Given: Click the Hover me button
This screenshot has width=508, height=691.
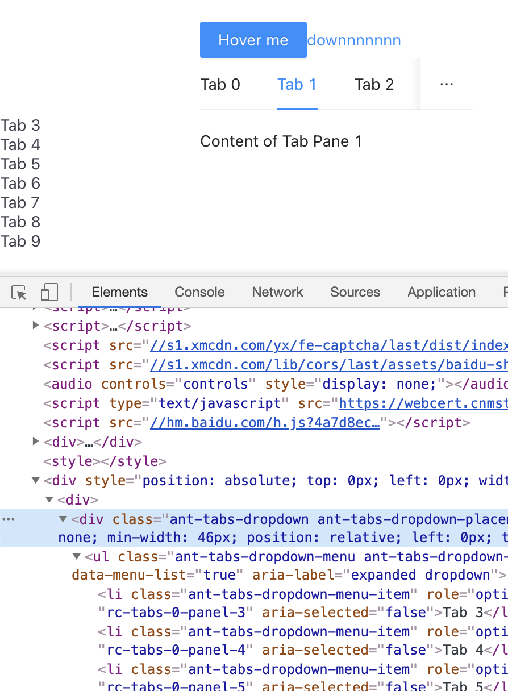Looking at the screenshot, I should [x=253, y=40].
